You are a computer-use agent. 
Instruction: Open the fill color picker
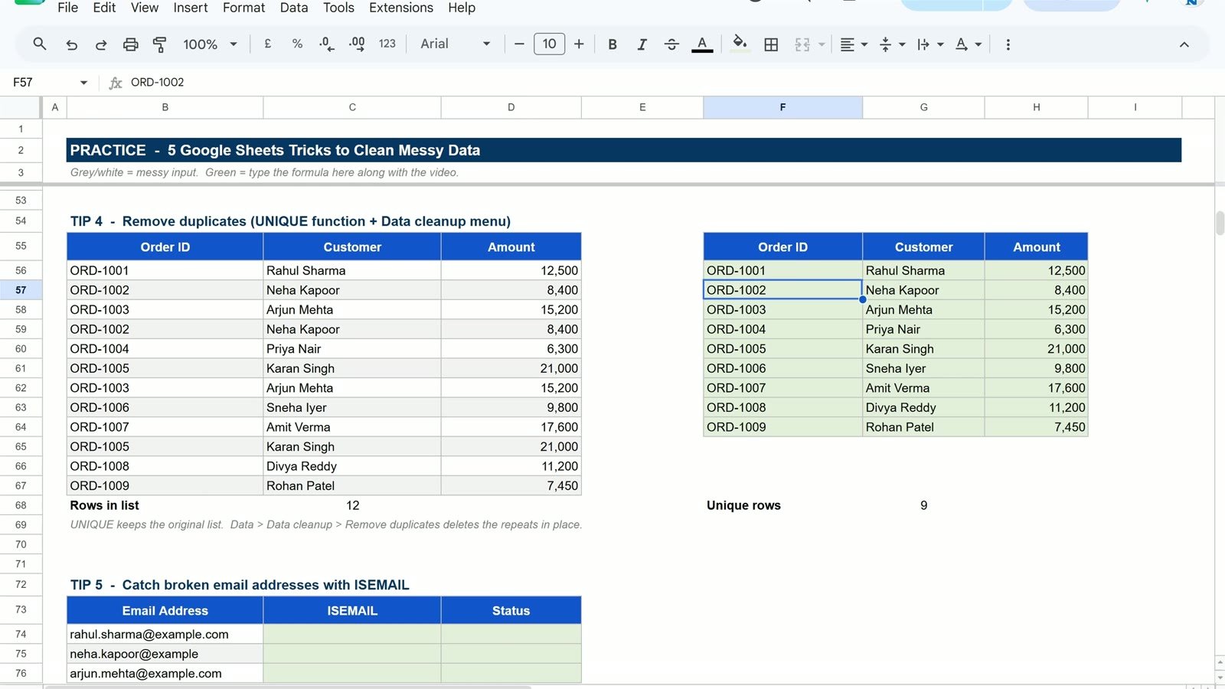tap(740, 44)
